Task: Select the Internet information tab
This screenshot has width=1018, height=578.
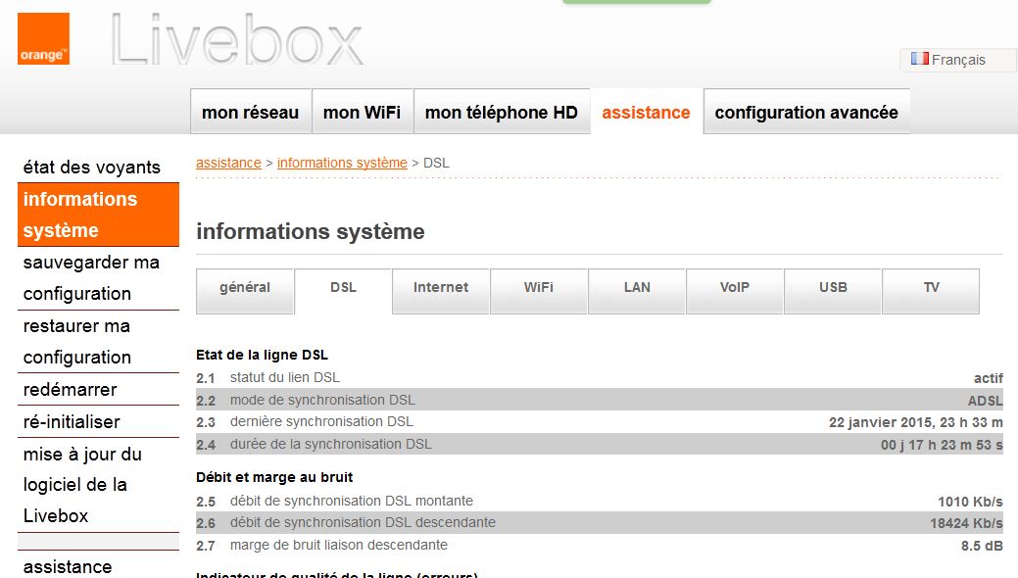Action: click(x=441, y=288)
